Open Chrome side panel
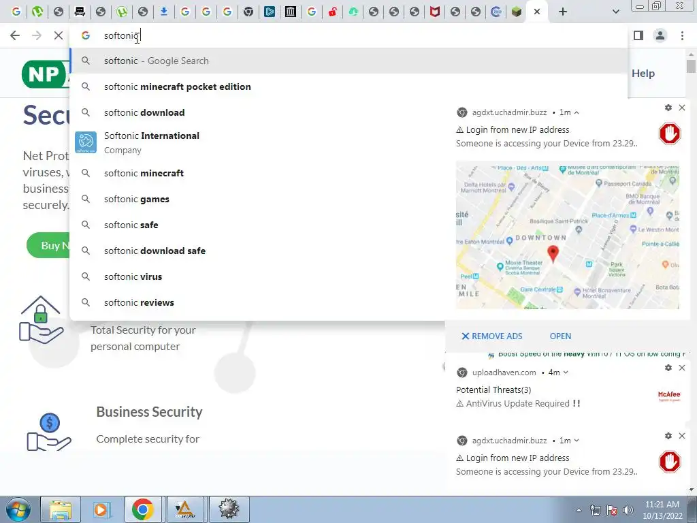 [638, 35]
